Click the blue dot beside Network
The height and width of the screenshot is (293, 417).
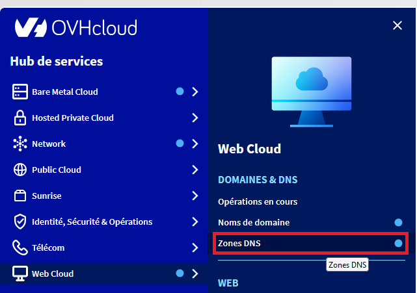tap(180, 144)
